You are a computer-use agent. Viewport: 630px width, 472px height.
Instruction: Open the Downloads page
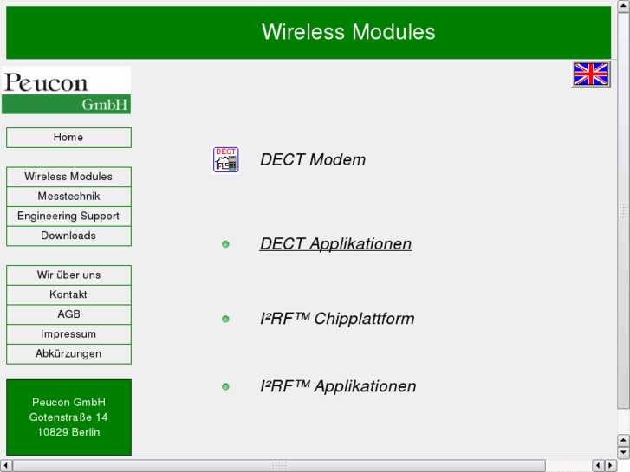click(68, 236)
